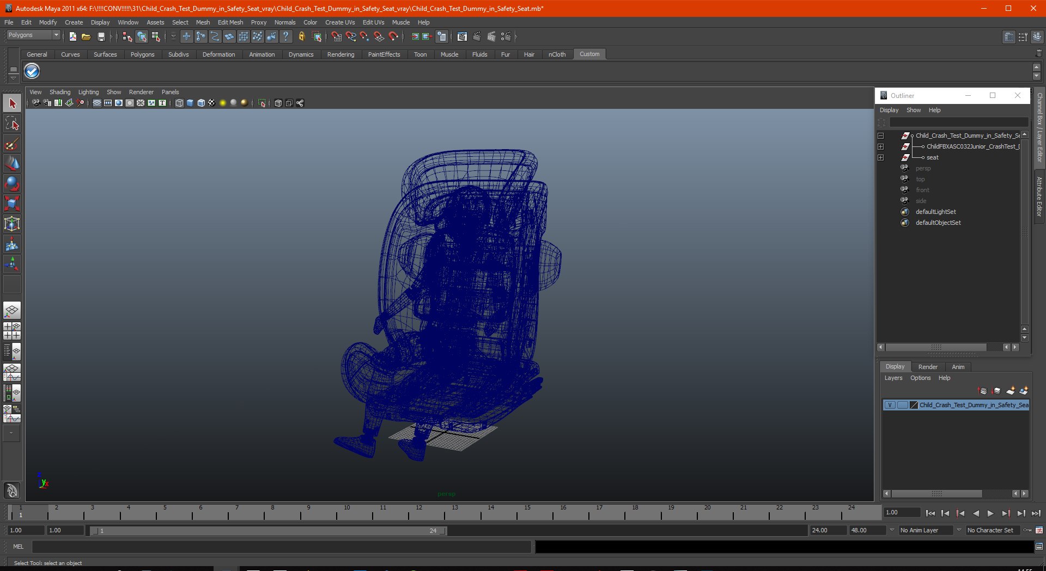This screenshot has width=1046, height=571.
Task: Toggle wireframe shading in viewport toolbar
Action: pyautogui.click(x=179, y=103)
